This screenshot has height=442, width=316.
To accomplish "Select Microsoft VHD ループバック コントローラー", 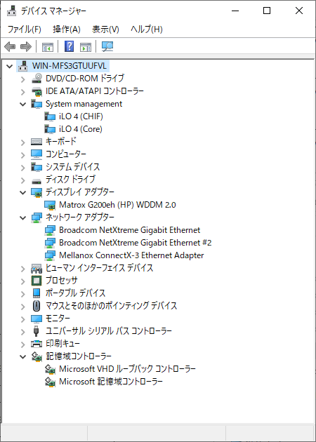I will coord(127,369).
